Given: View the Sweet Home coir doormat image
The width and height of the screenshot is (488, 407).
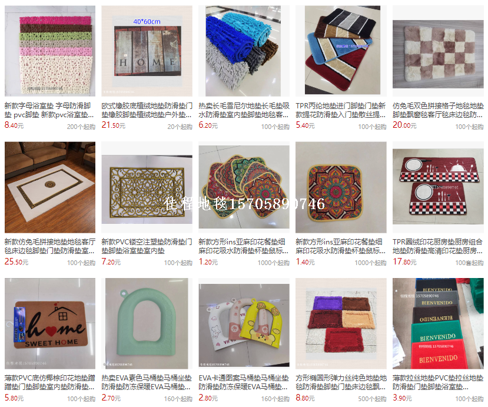Looking at the screenshot, I should (50, 323).
